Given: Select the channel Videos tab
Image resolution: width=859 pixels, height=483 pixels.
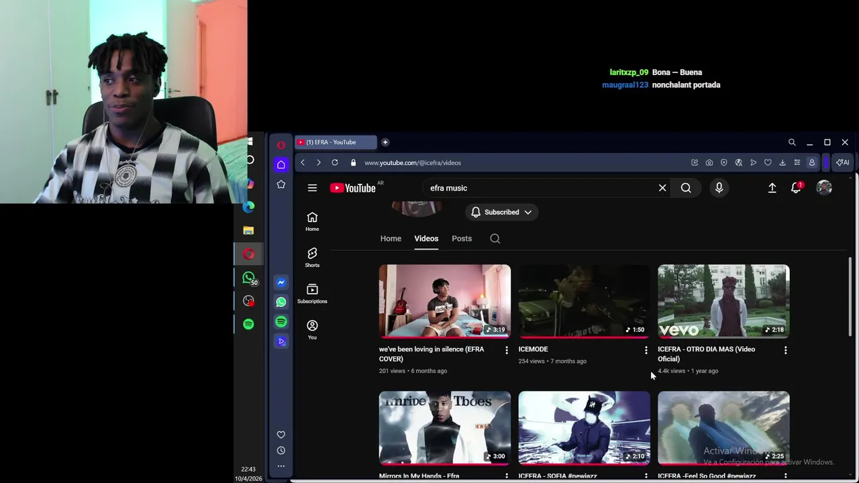Looking at the screenshot, I should click(x=426, y=239).
